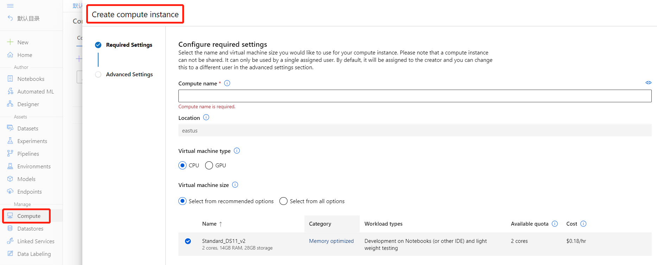The width and height of the screenshot is (657, 265).
Task: Click the Cost info icon
Action: (583, 224)
